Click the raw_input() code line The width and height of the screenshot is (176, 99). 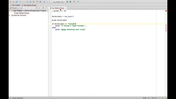pyautogui.click(x=63, y=16)
